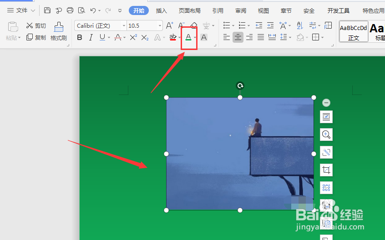The width and height of the screenshot is (385, 240).
Task: Open the numbered list dropdown arrow
Action: [248, 25]
